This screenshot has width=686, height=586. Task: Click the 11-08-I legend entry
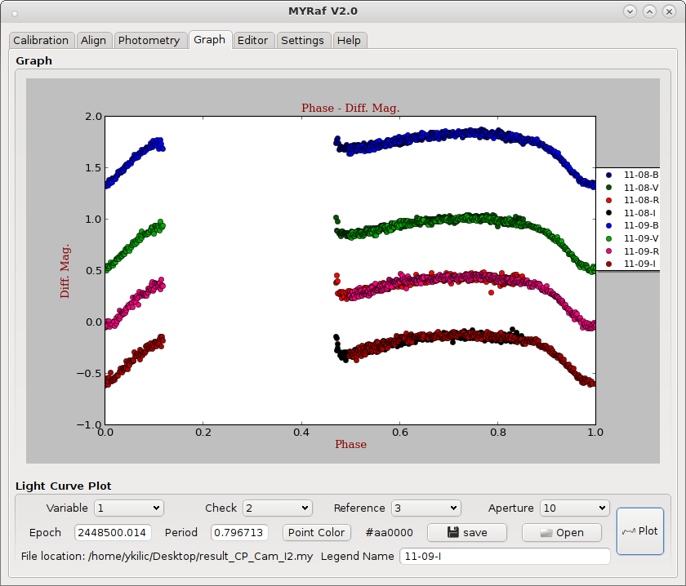point(632,213)
